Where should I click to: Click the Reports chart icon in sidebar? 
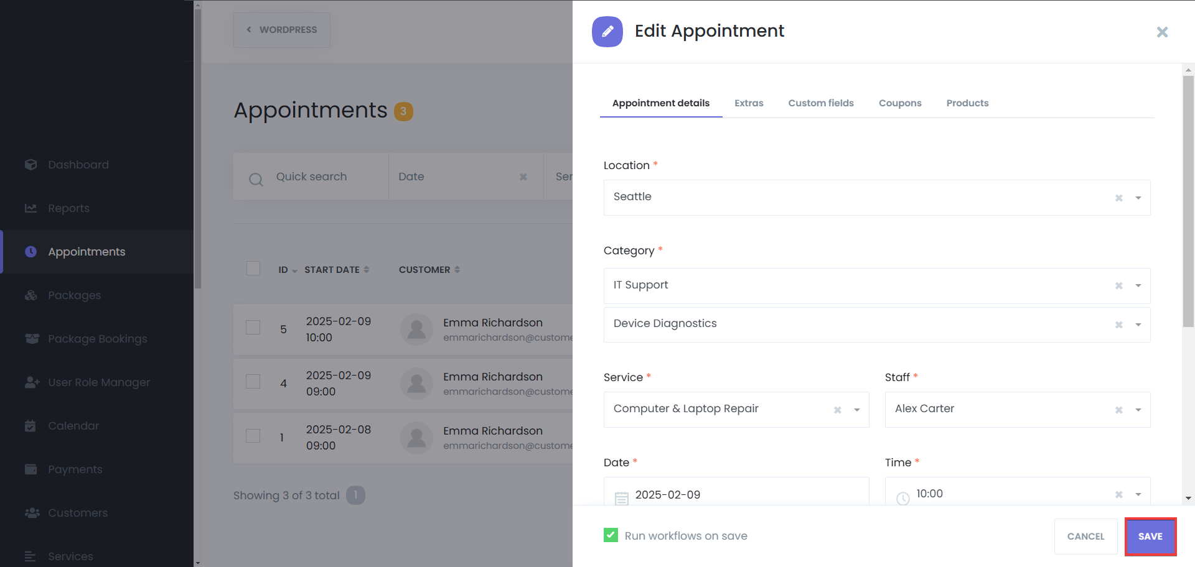point(30,208)
